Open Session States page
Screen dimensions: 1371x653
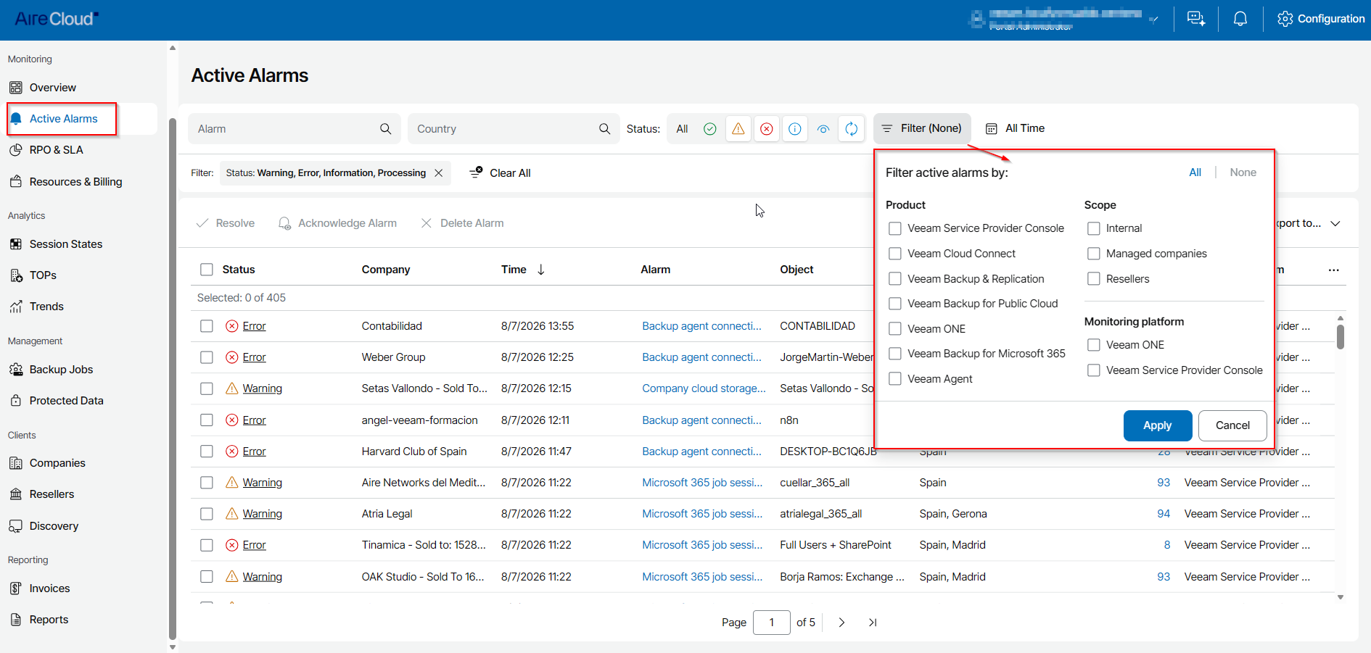pyautogui.click(x=66, y=244)
